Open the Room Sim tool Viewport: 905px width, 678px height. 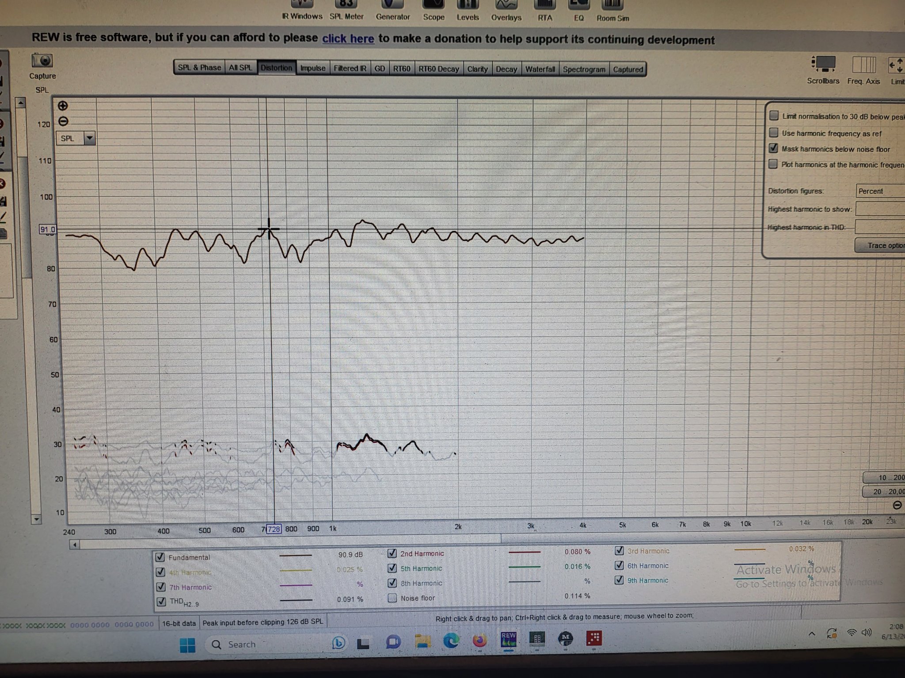pyautogui.click(x=612, y=11)
